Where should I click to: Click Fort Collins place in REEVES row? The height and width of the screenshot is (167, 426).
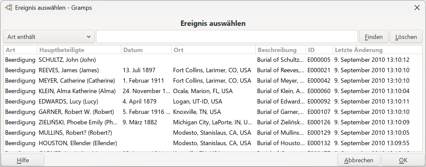point(212,70)
